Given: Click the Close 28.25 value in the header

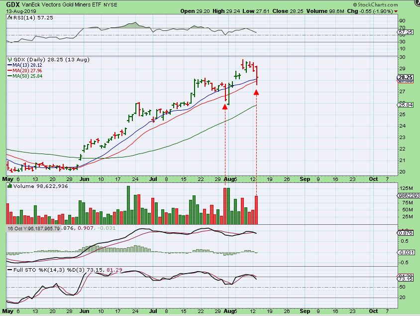Looking at the screenshot, I should tap(288, 11).
